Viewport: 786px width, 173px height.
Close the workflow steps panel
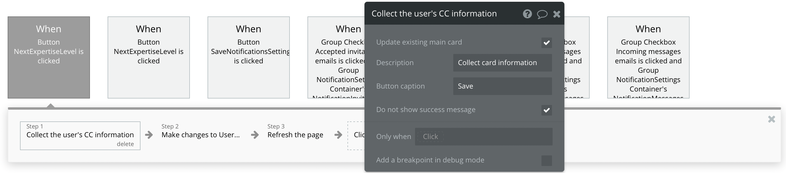tap(771, 119)
